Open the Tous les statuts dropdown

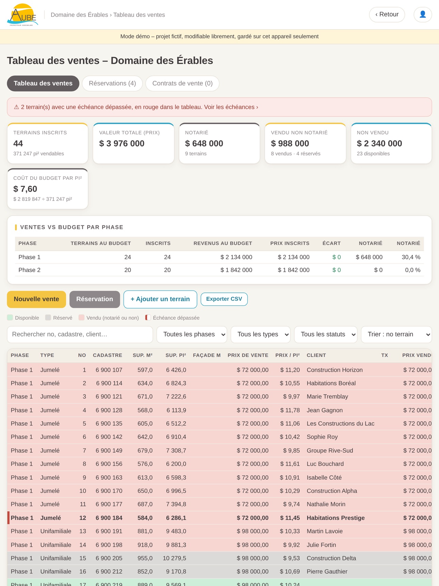326,334
